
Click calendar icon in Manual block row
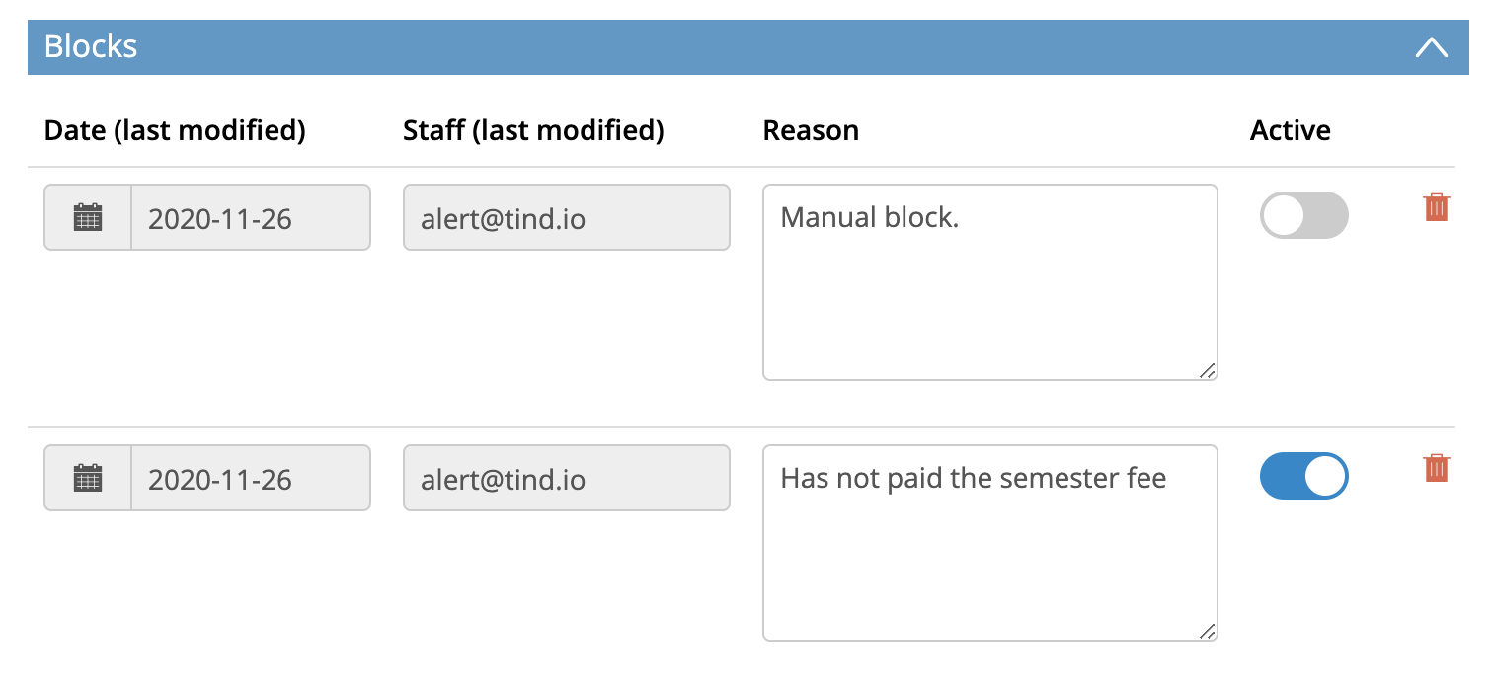point(88,217)
